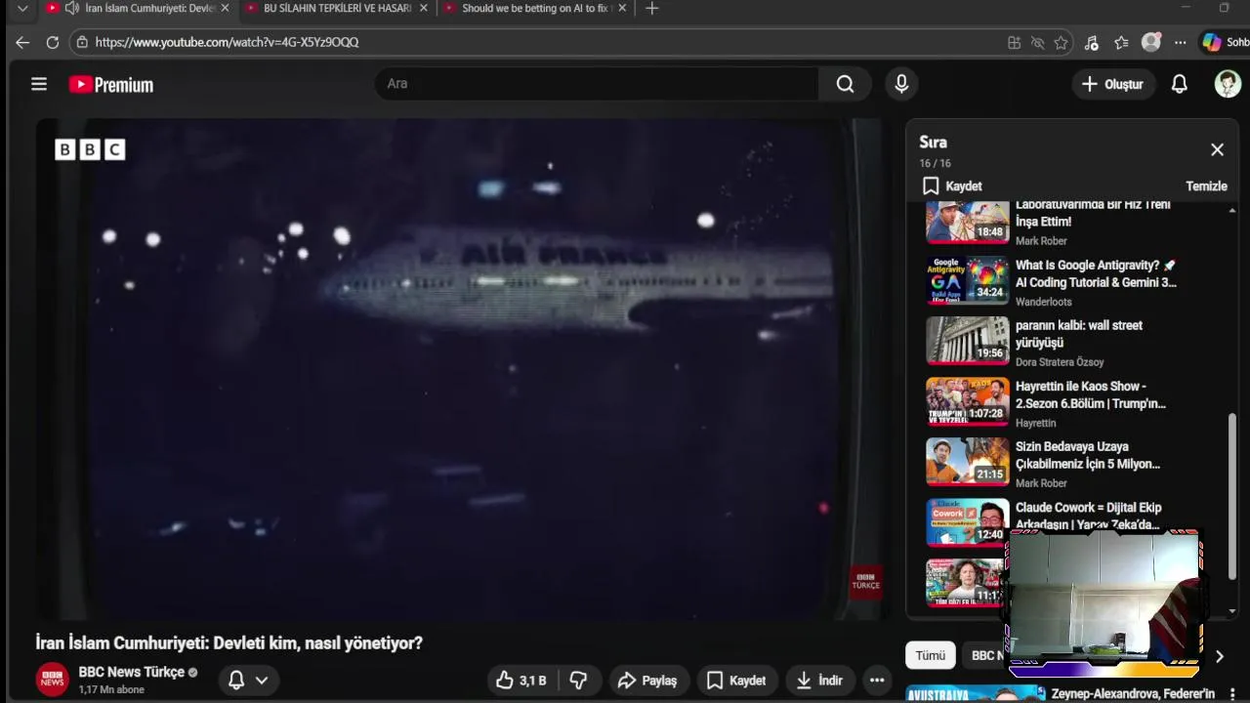
Task: Open browser profile avatar
Action: [x=1151, y=42]
